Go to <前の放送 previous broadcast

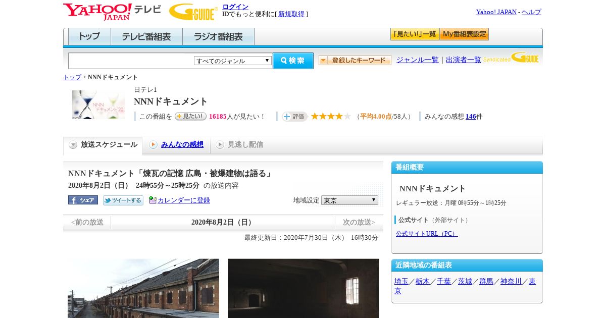pyautogui.click(x=87, y=222)
